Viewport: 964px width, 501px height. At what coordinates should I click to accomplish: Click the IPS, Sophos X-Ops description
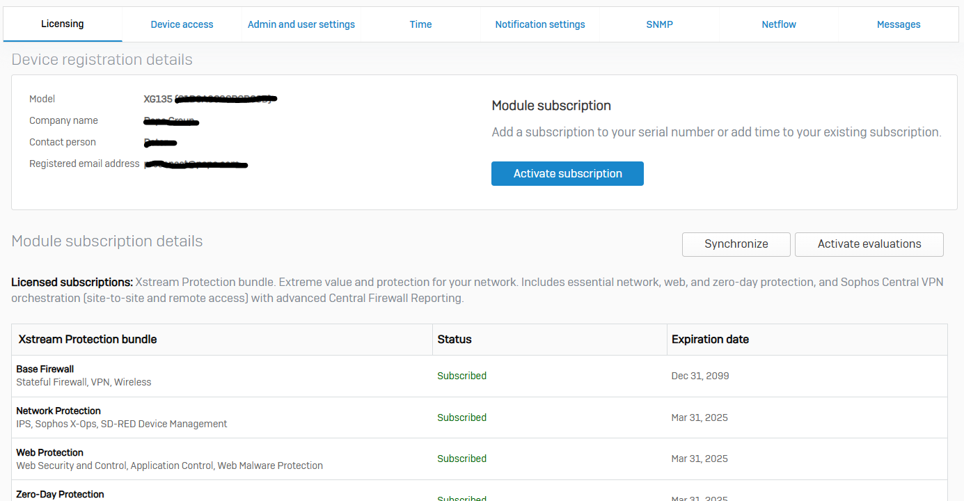click(x=122, y=424)
